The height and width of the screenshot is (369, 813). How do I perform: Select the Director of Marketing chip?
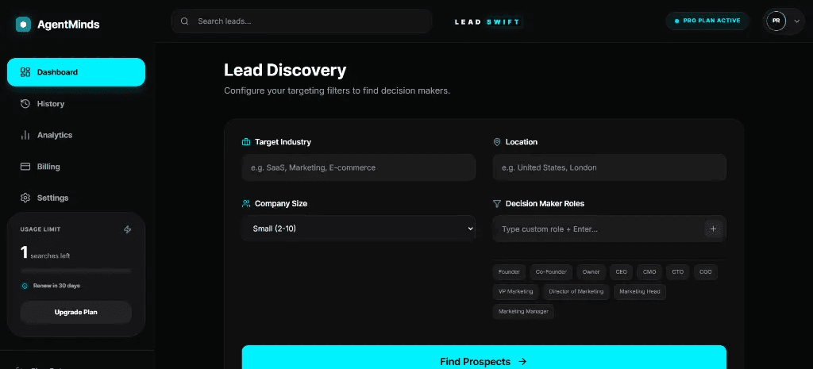tap(576, 292)
